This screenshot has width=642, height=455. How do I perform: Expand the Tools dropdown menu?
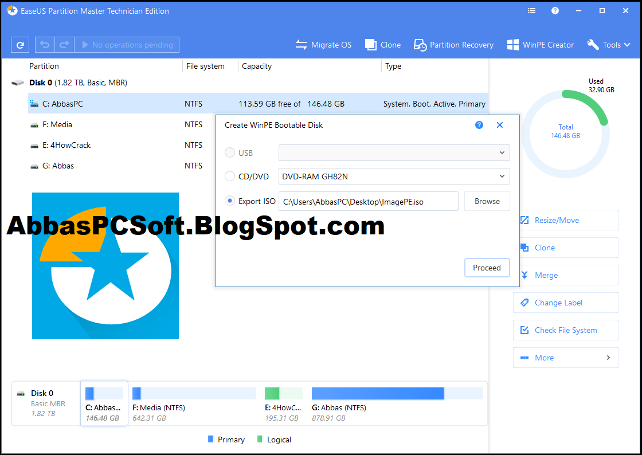pos(608,45)
